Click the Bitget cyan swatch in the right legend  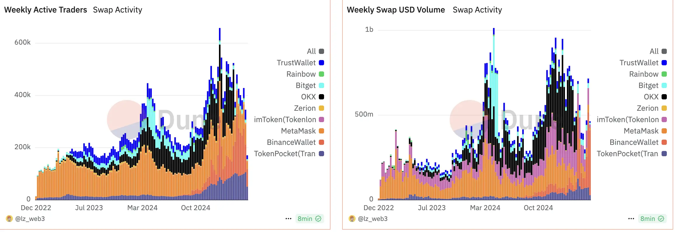point(664,85)
